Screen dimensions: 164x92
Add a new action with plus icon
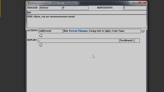pyautogui.click(x=41, y=36)
